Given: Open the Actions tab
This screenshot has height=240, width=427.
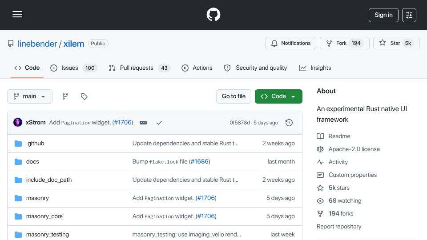Looking at the screenshot, I should click(197, 68).
